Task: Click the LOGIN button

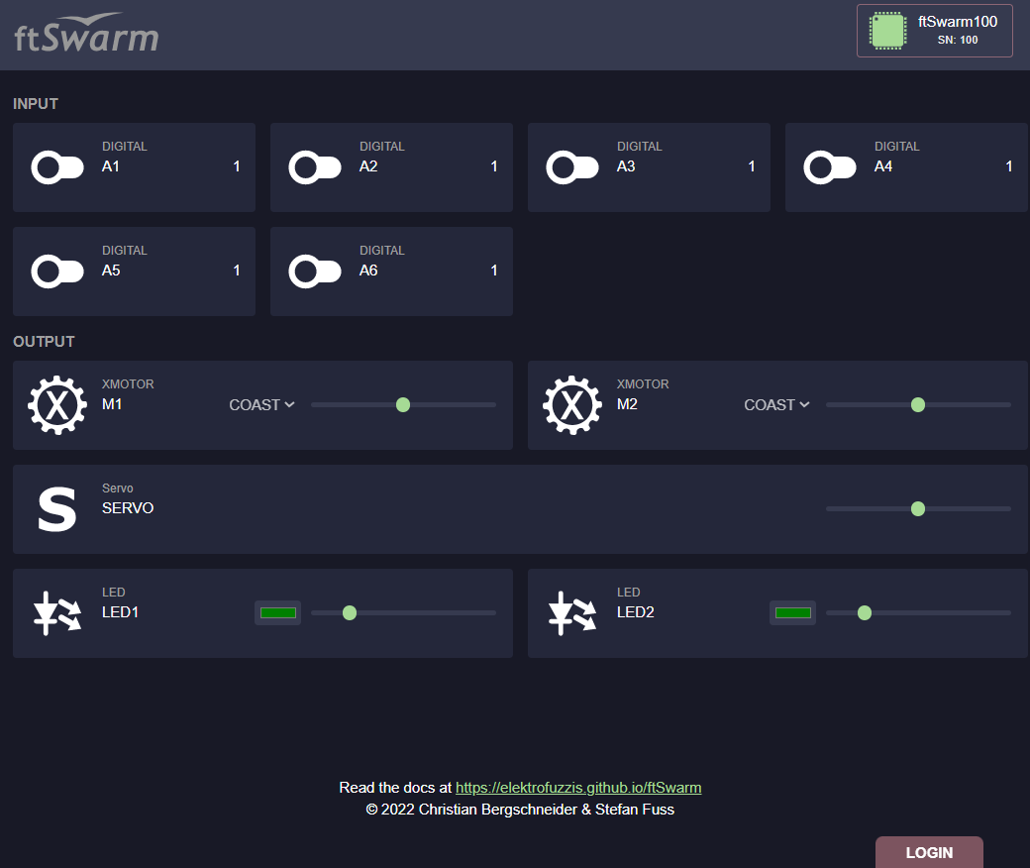Action: click(x=929, y=853)
